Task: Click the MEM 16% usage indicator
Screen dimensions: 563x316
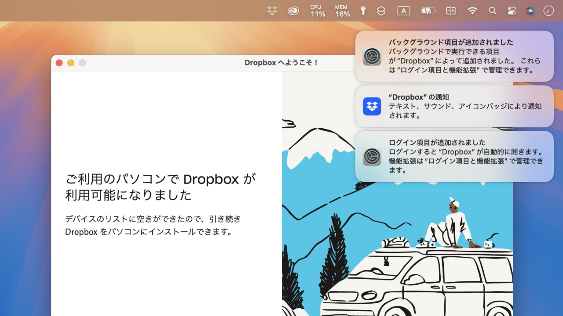Action: click(x=342, y=11)
